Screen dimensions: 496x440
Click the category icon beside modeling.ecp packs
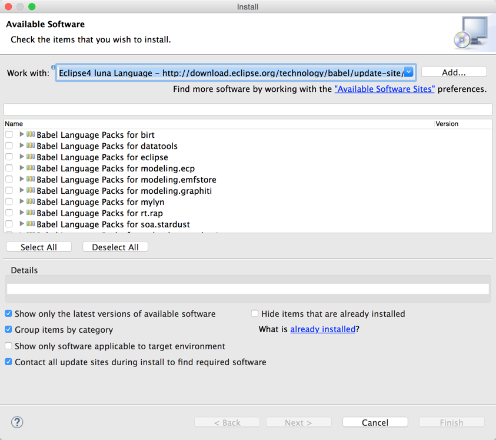31,168
